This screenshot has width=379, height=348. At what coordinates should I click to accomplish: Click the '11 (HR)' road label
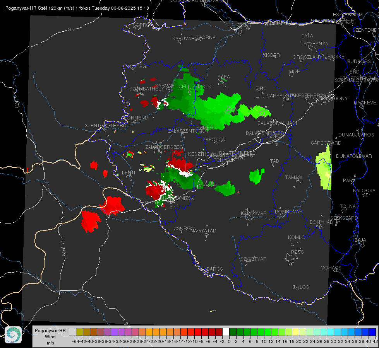pos(63,247)
